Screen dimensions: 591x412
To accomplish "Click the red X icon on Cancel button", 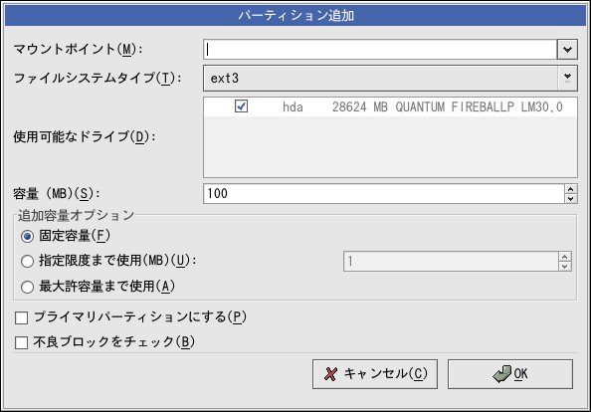I will pos(330,374).
